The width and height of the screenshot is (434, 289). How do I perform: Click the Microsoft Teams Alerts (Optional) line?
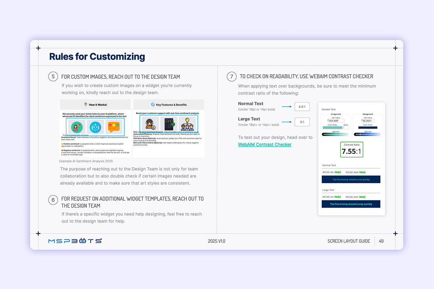(x=166, y=144)
